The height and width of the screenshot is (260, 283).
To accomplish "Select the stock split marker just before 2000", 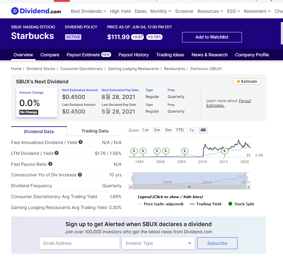I will 157,151.
